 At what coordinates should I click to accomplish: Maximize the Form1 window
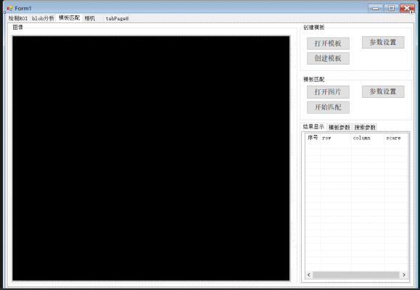[x=391, y=8]
